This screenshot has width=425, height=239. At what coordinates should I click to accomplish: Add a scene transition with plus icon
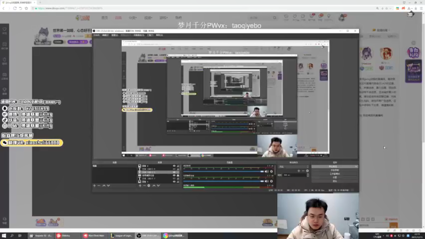299,170
